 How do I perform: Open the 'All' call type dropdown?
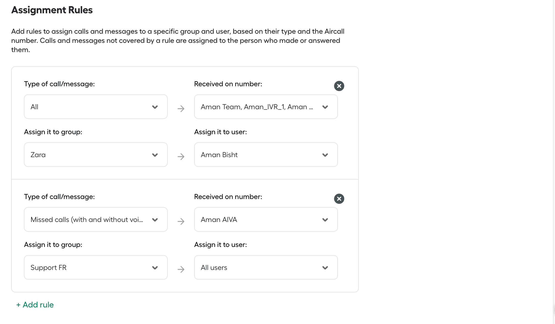point(96,107)
